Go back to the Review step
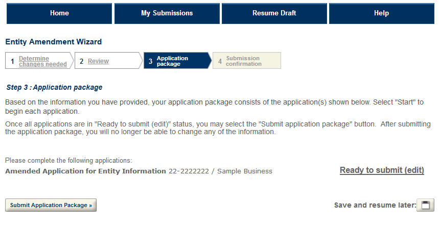Viewport: 439px width, 229px height. pos(98,61)
